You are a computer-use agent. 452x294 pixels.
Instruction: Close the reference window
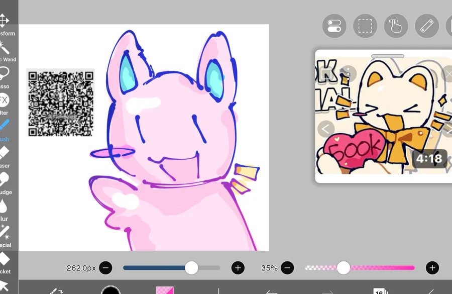448,74
